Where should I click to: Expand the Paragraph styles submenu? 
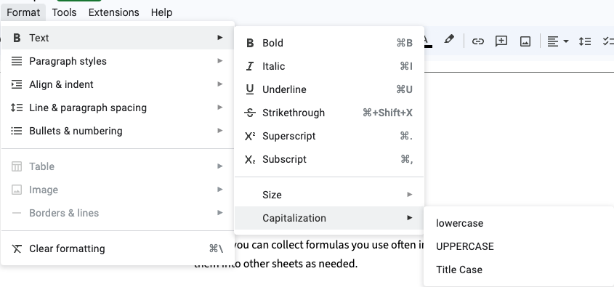click(x=118, y=61)
